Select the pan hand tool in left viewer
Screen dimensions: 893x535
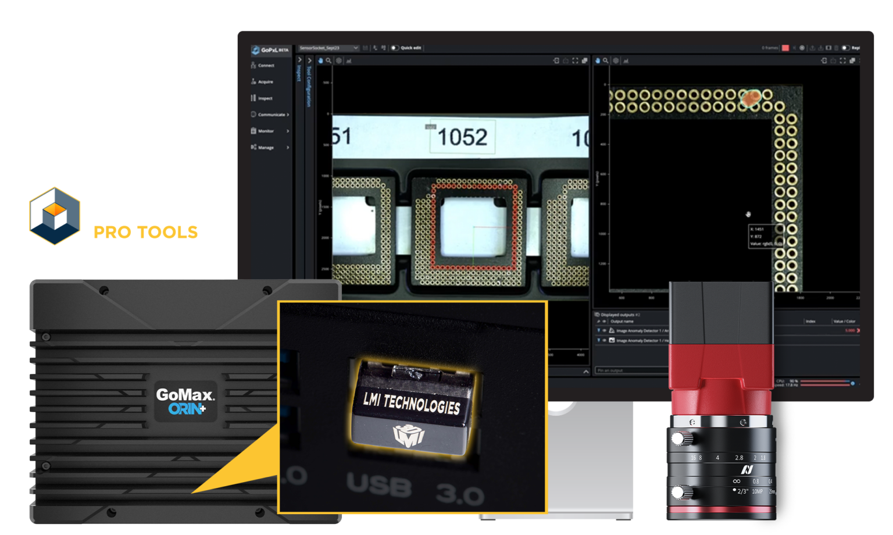(x=320, y=60)
